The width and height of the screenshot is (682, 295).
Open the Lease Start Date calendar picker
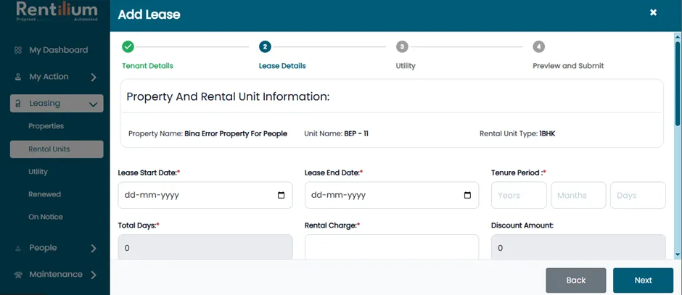tap(282, 195)
